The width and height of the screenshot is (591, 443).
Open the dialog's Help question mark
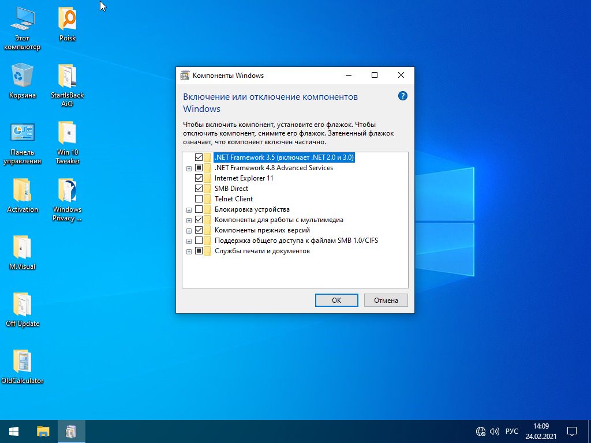click(402, 96)
